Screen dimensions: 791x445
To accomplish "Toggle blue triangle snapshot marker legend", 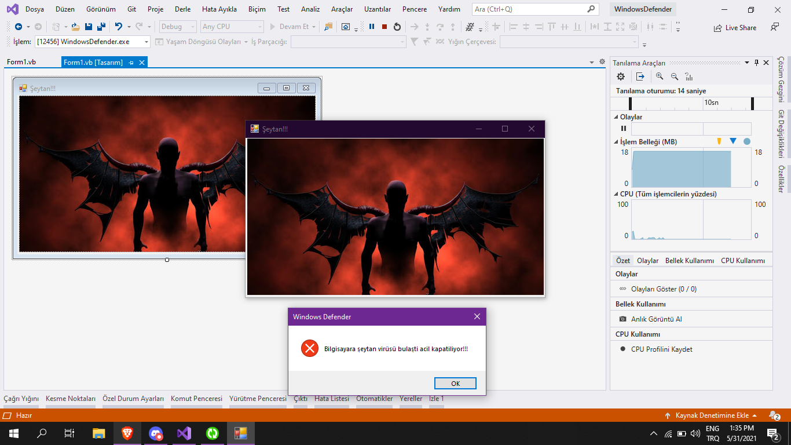I will pyautogui.click(x=733, y=141).
